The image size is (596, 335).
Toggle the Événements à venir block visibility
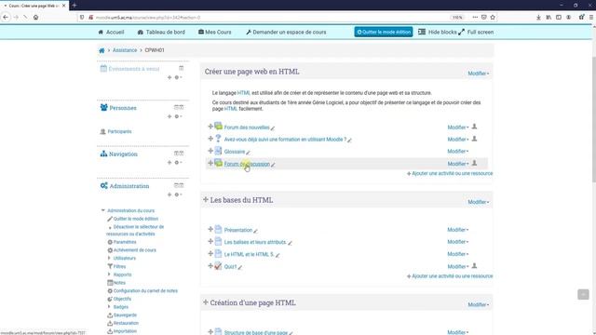[182, 68]
